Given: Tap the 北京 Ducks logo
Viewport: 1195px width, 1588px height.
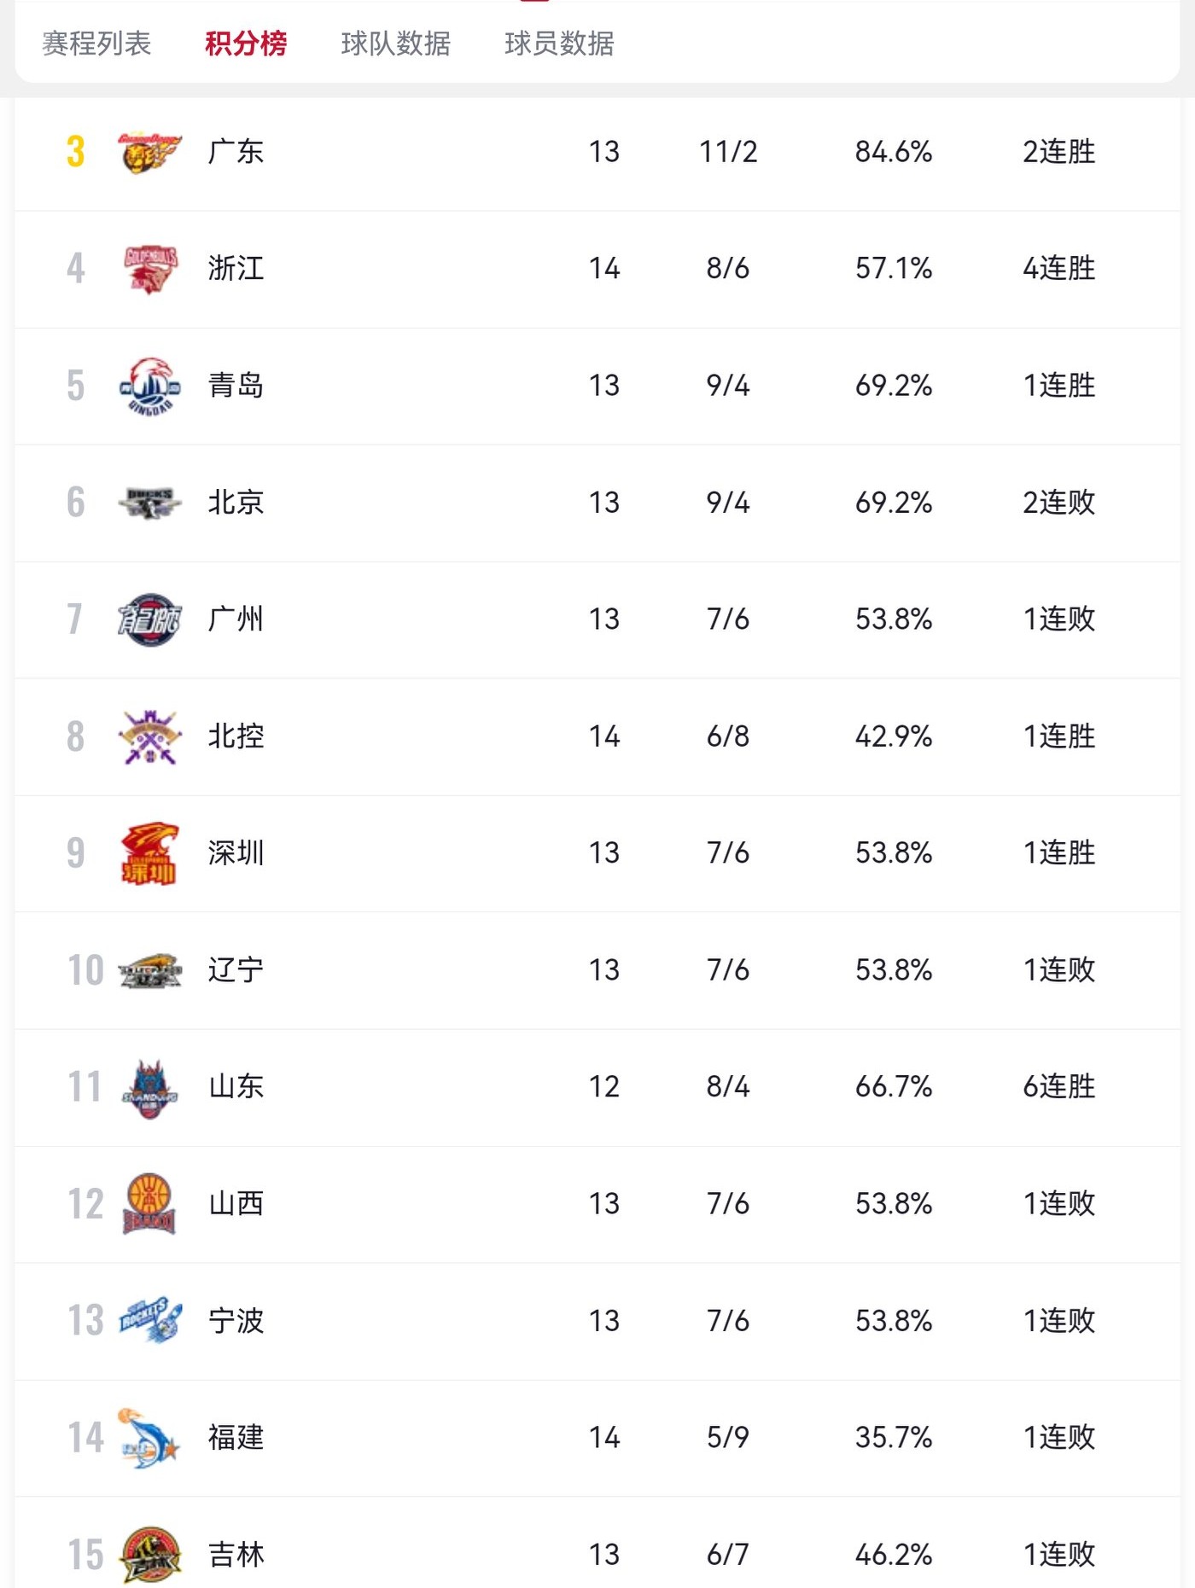Looking at the screenshot, I should 149,503.
